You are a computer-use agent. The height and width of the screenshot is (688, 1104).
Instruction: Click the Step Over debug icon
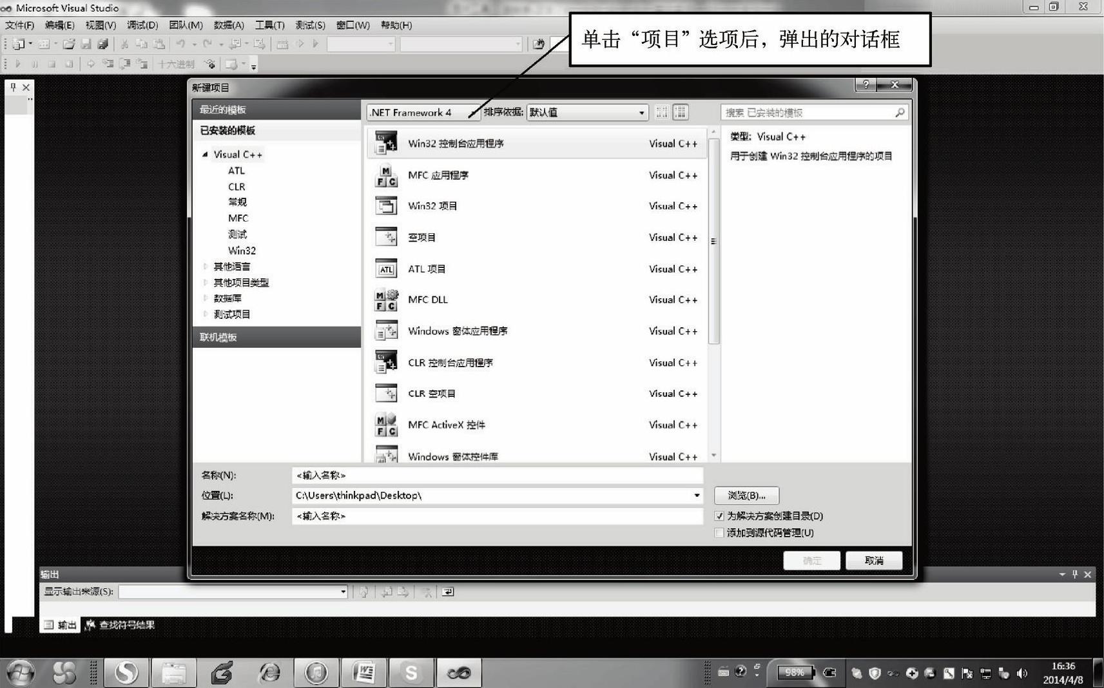(125, 64)
